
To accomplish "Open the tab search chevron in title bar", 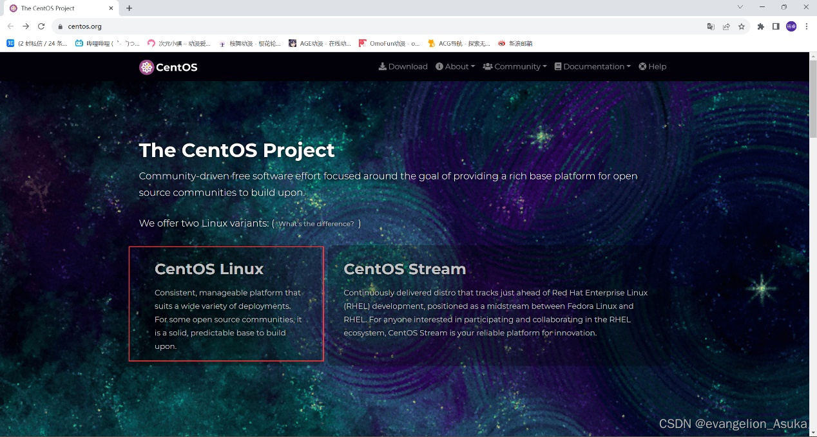I will tap(740, 7).
